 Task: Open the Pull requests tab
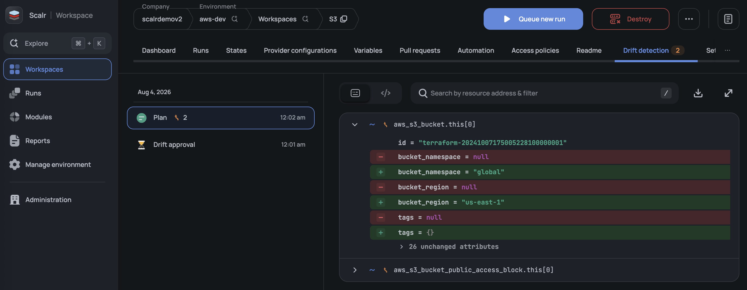click(420, 50)
